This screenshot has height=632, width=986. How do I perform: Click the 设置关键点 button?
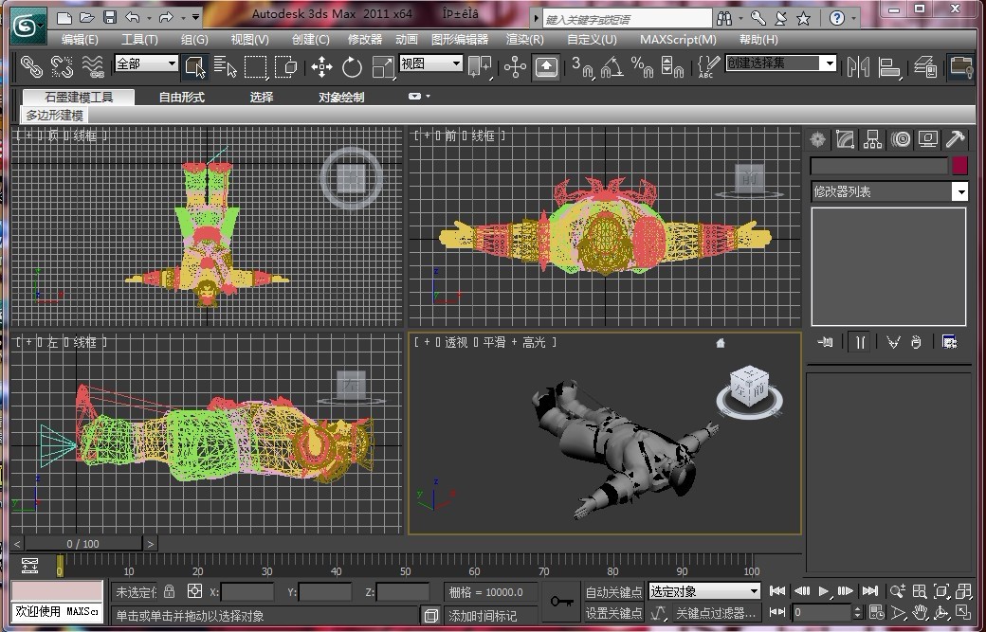point(613,613)
